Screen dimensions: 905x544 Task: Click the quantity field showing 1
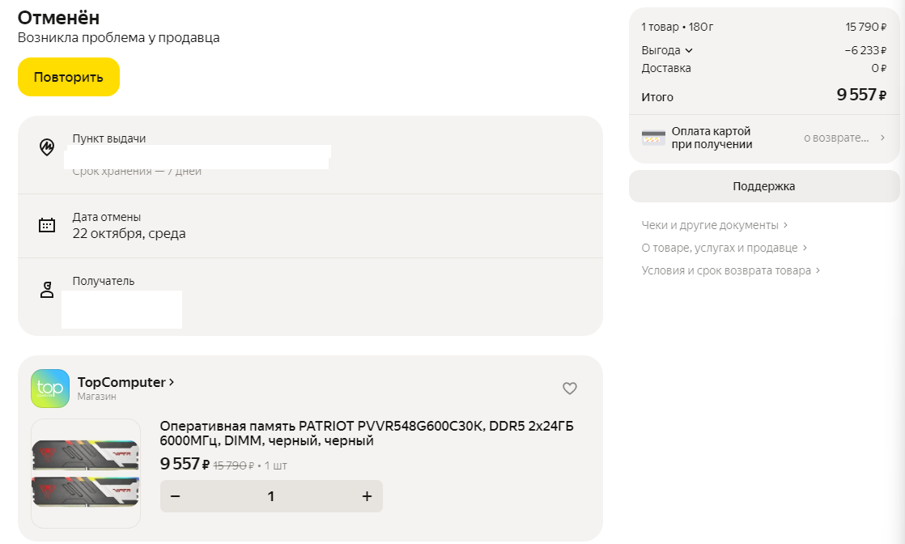[270, 496]
